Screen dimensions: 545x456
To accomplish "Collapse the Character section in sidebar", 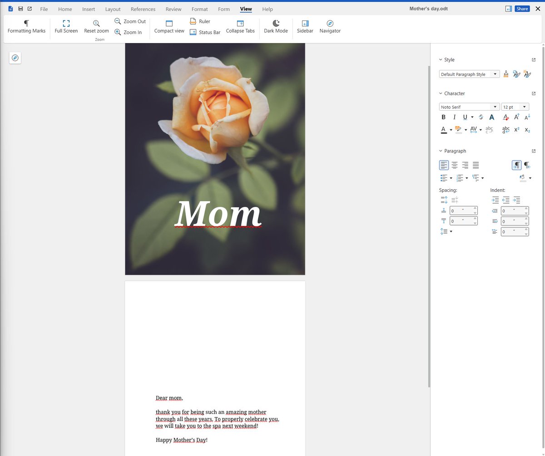I will point(441,93).
